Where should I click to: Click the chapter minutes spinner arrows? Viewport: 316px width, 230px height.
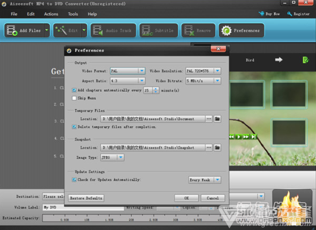pos(156,90)
